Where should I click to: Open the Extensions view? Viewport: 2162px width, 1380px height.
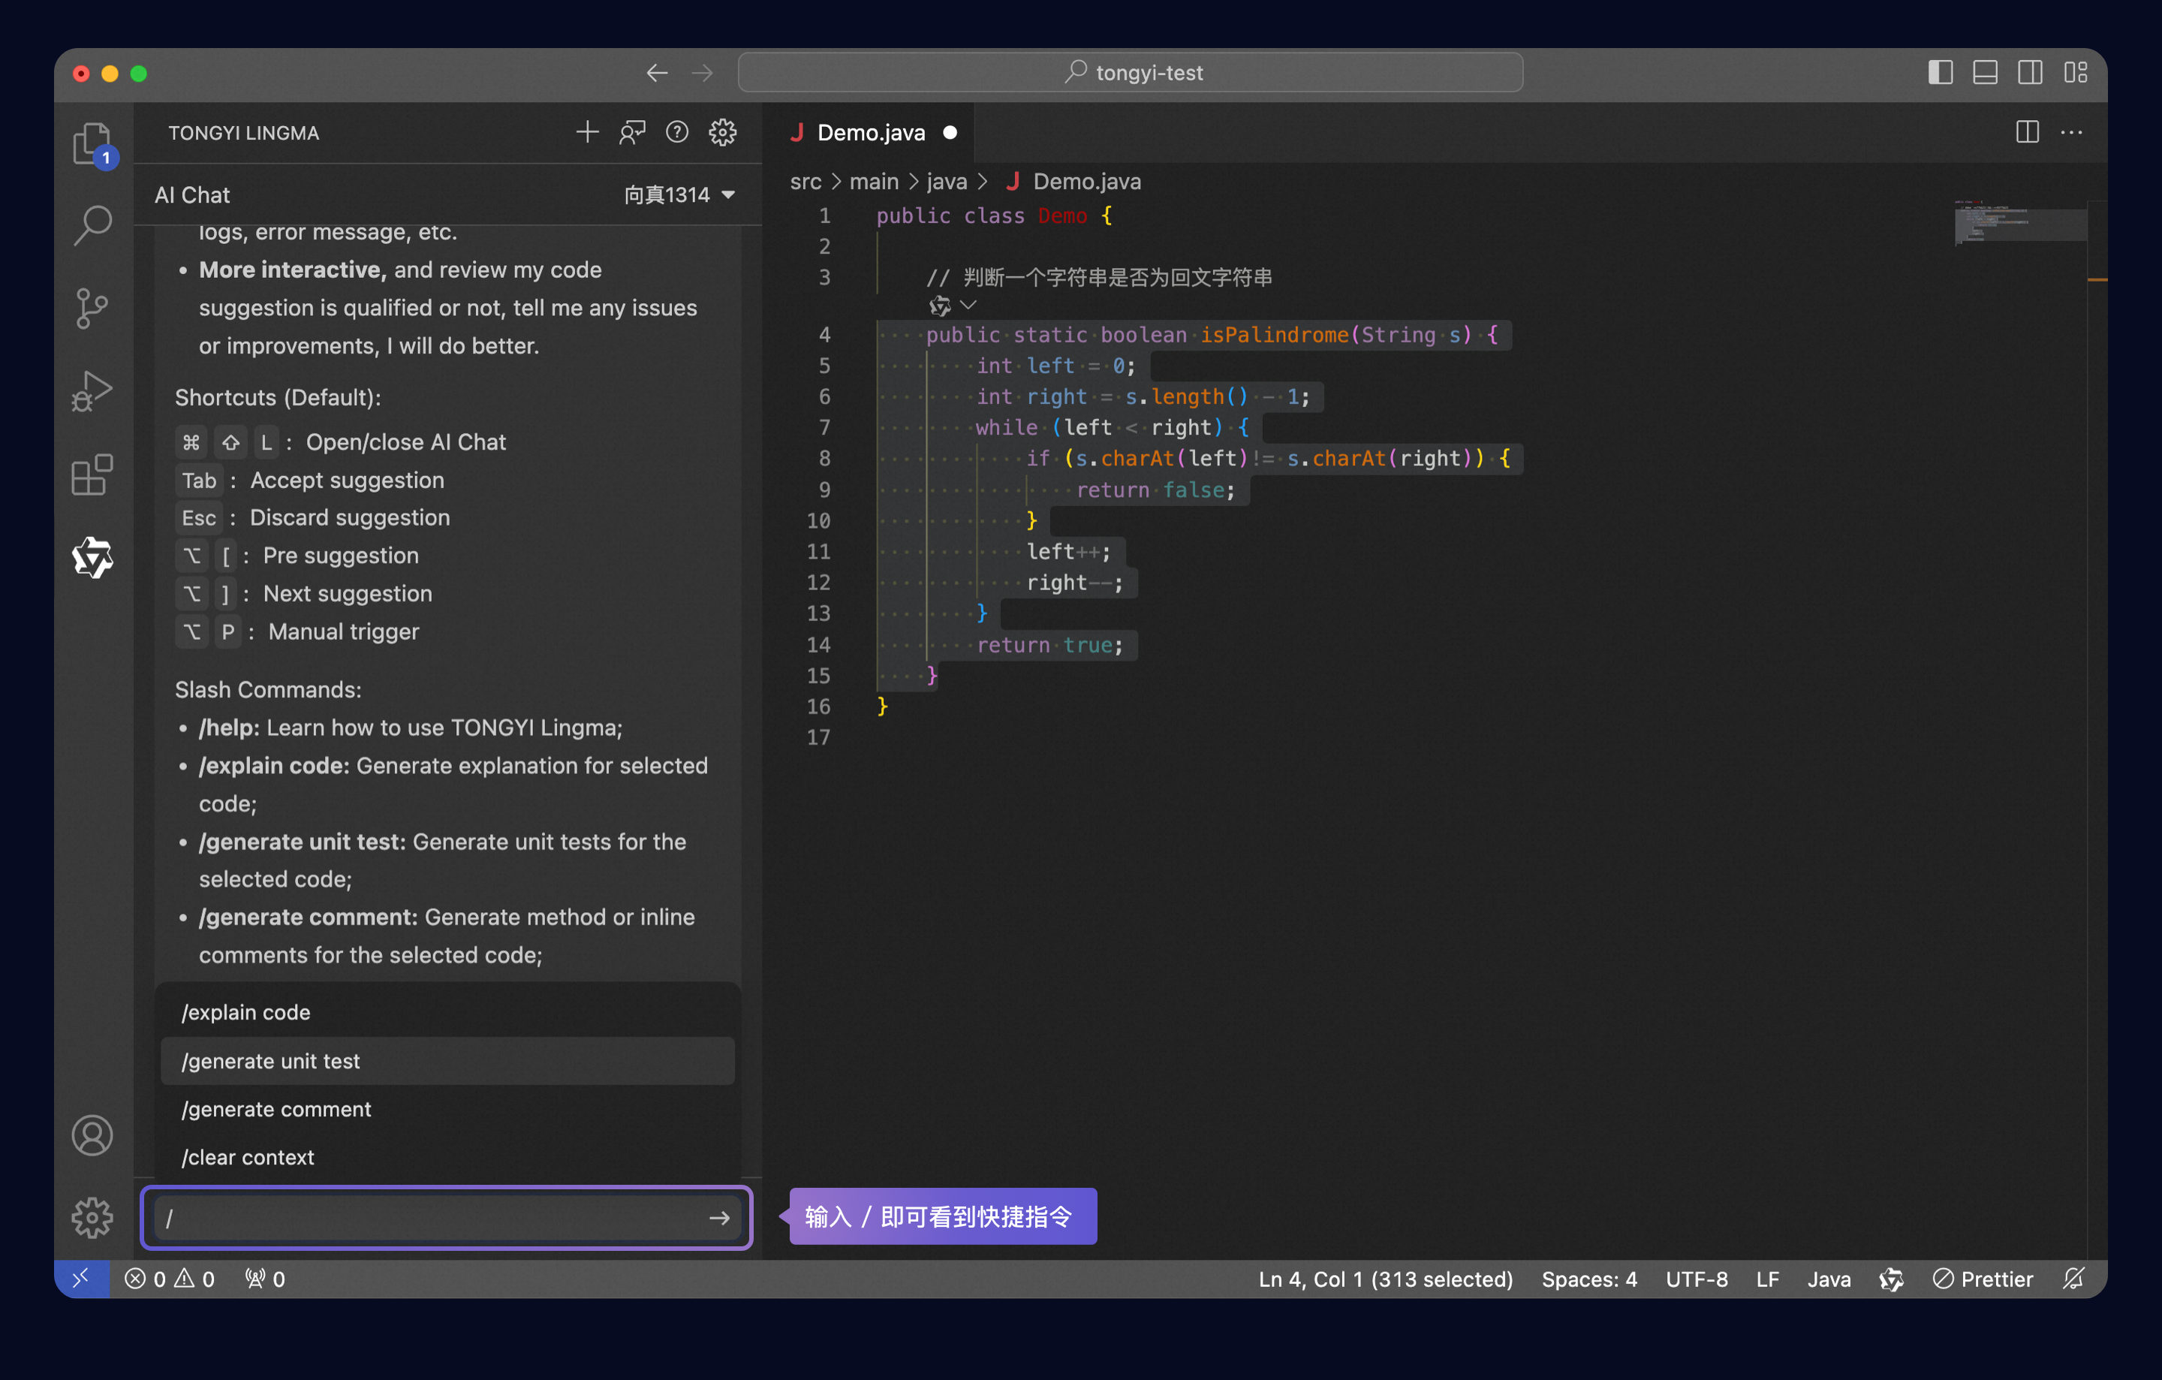coord(92,474)
